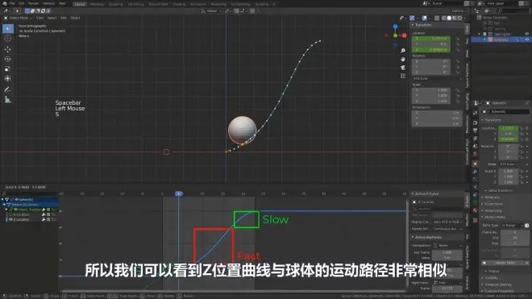Select the Annotate pencil tool
This screenshot has width=532, height=299.
(7, 89)
